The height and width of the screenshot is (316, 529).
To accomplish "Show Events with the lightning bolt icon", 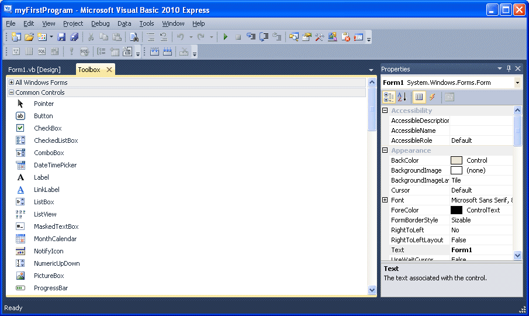I will coord(432,97).
